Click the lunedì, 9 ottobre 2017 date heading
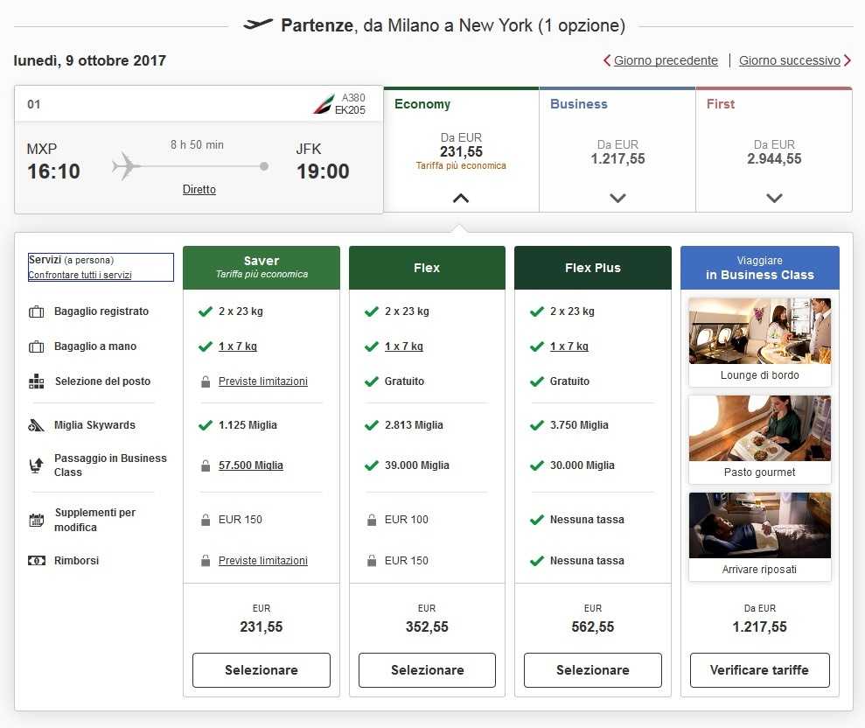This screenshot has width=865, height=728. pyautogui.click(x=90, y=60)
